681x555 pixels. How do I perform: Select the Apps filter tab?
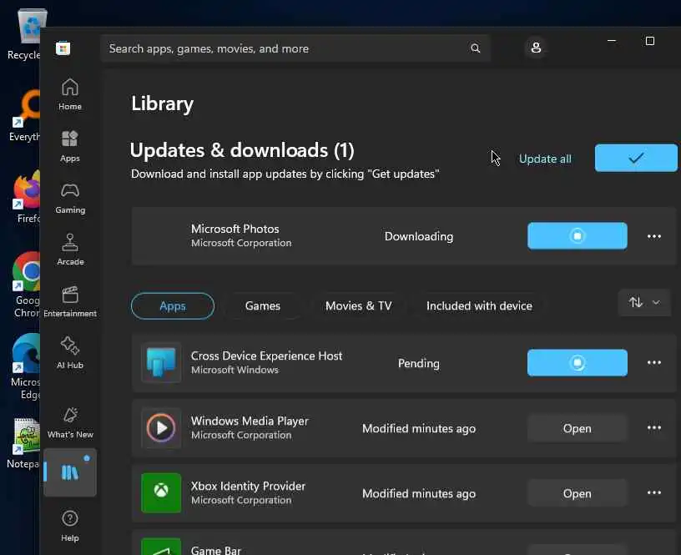pyautogui.click(x=173, y=305)
